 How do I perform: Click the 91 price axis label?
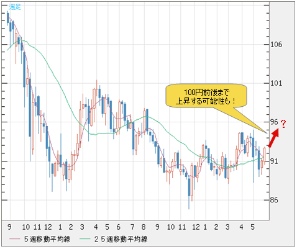pyautogui.click(x=274, y=161)
